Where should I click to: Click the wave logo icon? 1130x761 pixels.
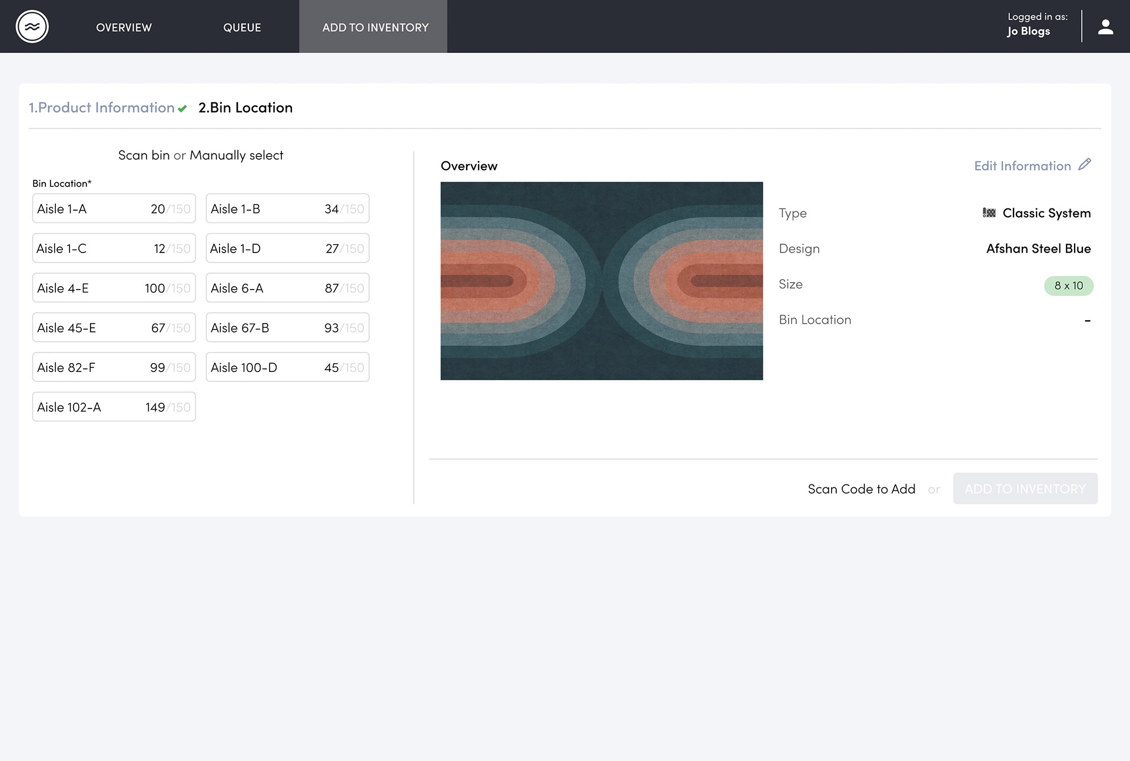click(32, 26)
